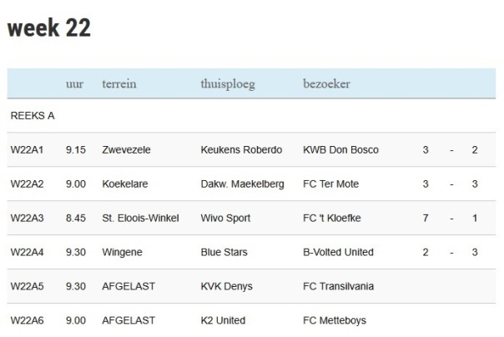This screenshot has width=504, height=337.
Task: Select match code W22A6
Action: (27, 320)
